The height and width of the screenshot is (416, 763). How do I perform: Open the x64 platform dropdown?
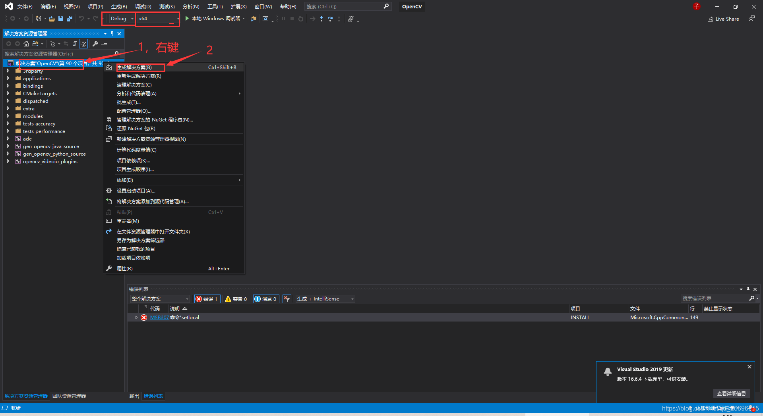[158, 19]
